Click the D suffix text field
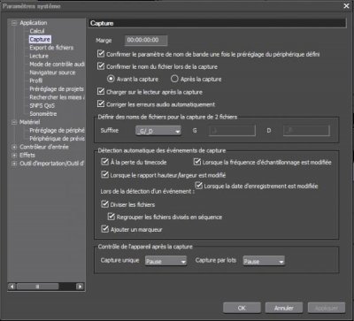354x321 pixels. (306, 131)
